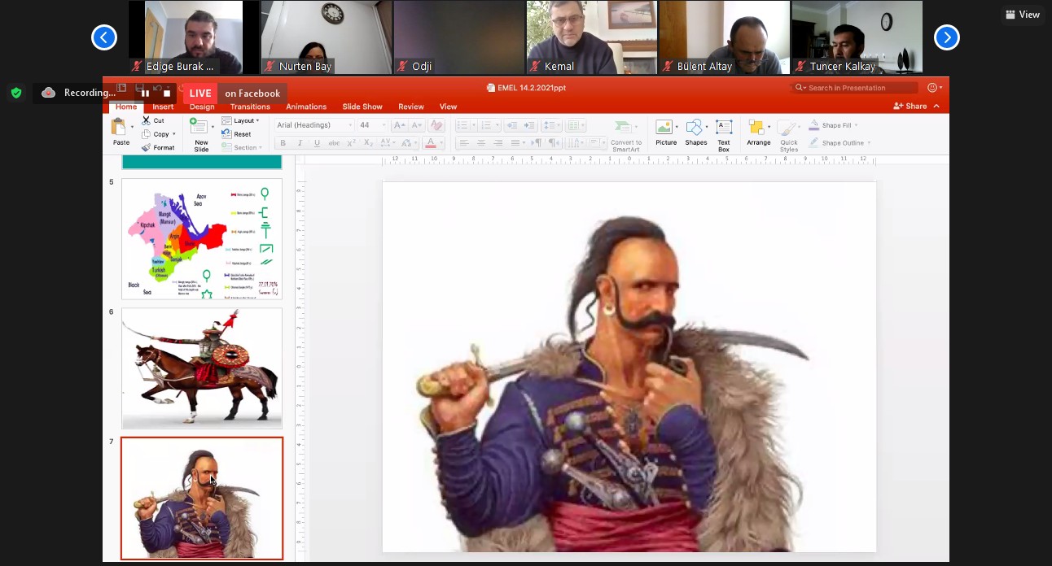Image resolution: width=1052 pixels, height=566 pixels.
Task: Expand the Layout dropdown
Action: [257, 120]
